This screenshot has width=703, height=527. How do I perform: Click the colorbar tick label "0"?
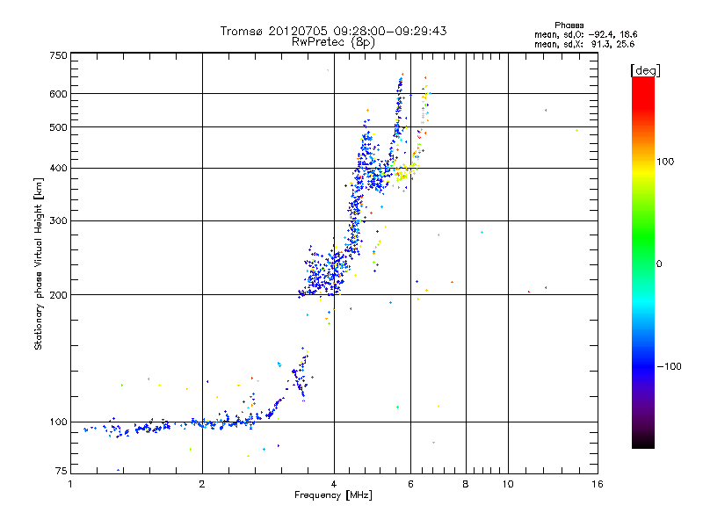tap(659, 264)
